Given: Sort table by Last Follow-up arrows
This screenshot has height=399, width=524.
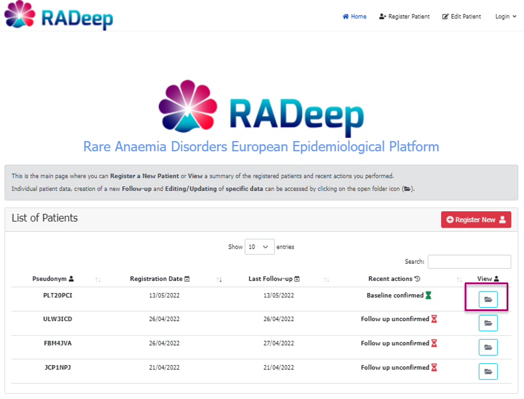Looking at the screenshot, I should point(326,279).
